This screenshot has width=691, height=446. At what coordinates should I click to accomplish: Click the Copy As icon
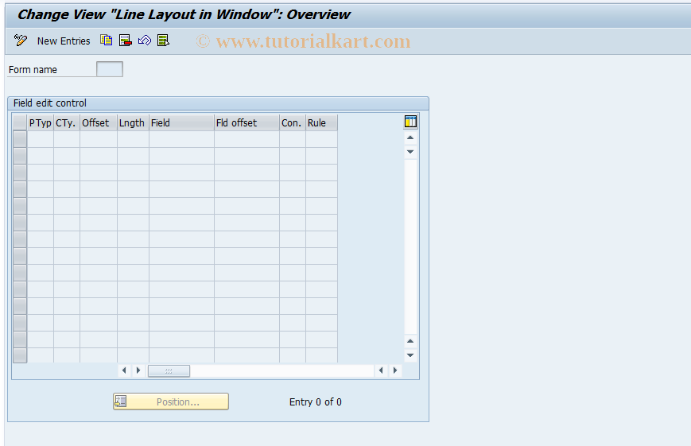point(107,41)
